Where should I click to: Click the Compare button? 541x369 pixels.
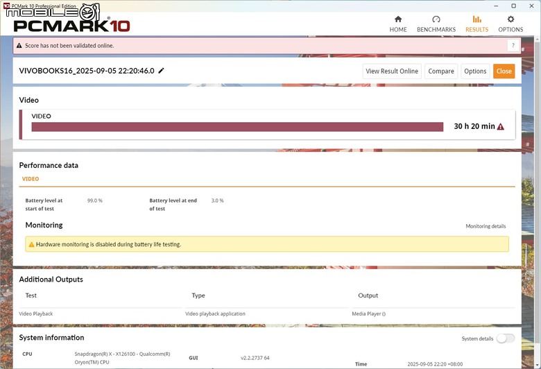[x=441, y=71]
